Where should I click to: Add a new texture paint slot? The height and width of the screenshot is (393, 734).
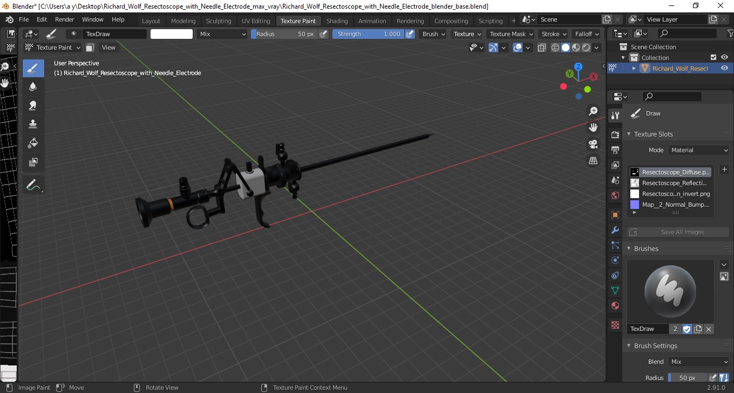[724, 170]
